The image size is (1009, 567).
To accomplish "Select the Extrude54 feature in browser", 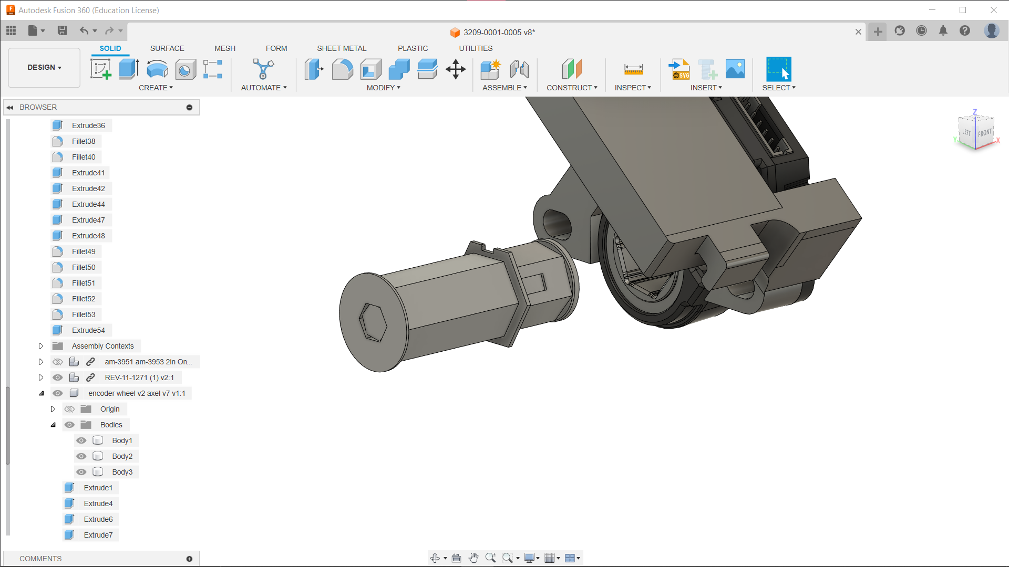I will pos(88,330).
